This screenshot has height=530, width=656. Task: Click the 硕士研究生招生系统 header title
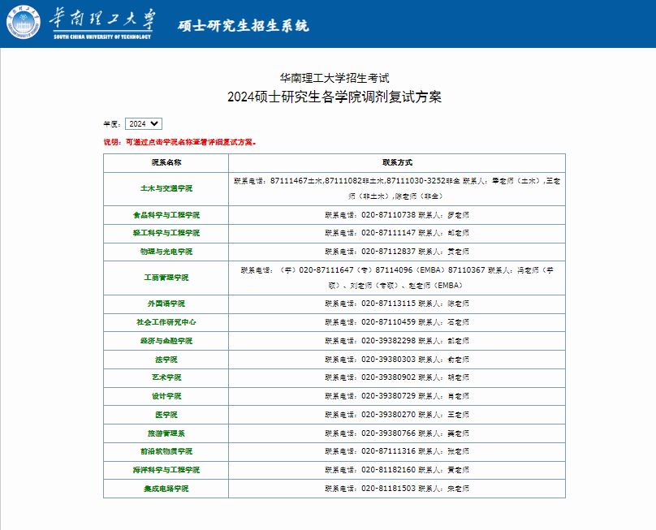tap(244, 26)
